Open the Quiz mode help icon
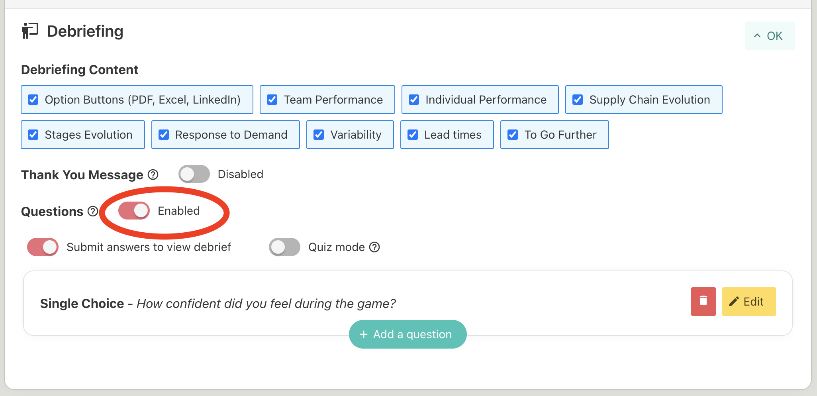The height and width of the screenshot is (396, 817). (374, 247)
